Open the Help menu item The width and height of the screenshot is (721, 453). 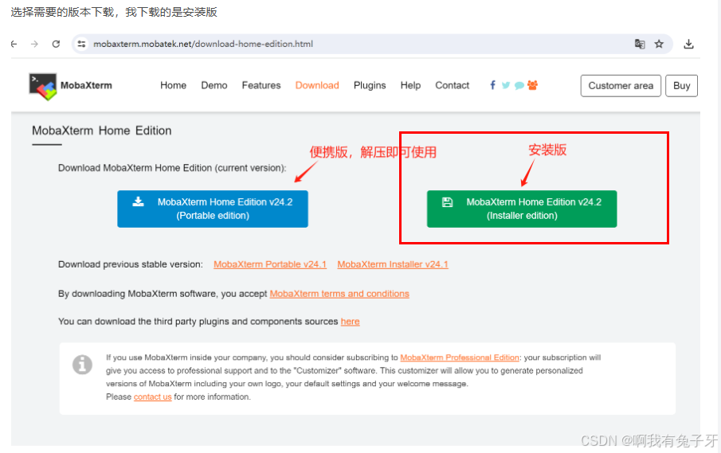pos(410,85)
